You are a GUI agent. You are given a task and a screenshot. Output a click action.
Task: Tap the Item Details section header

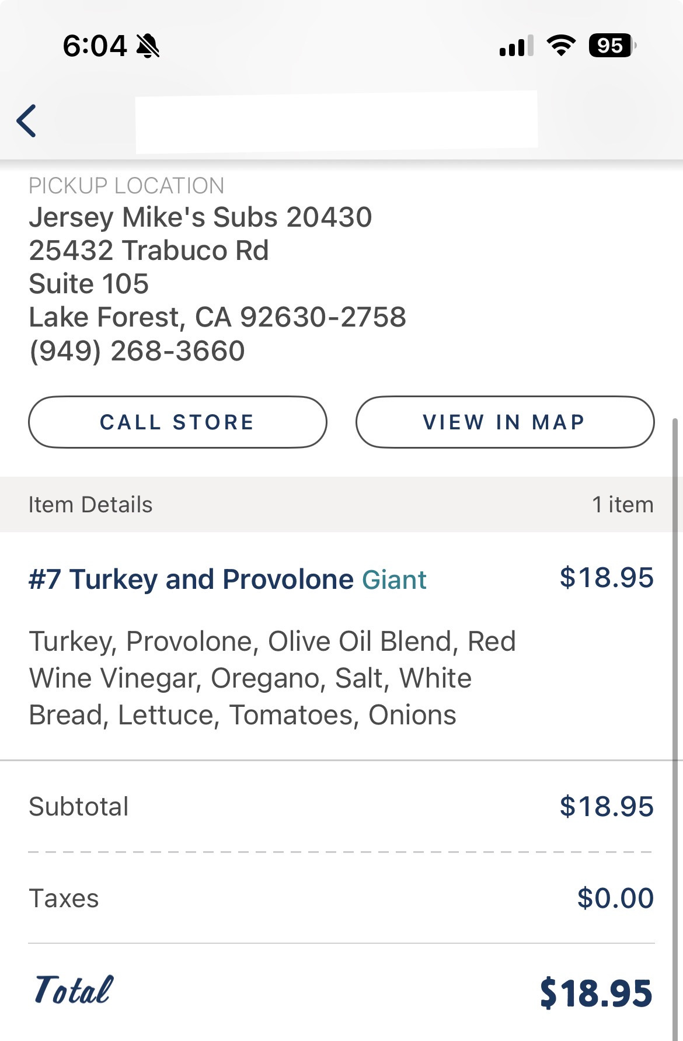[90, 505]
